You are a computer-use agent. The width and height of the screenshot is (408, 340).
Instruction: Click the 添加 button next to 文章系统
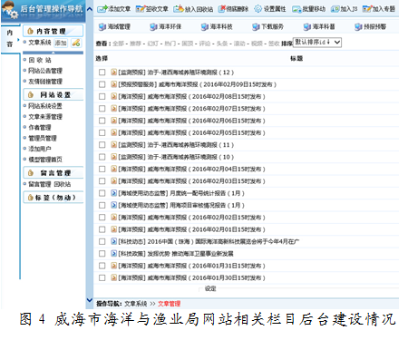coord(61,43)
